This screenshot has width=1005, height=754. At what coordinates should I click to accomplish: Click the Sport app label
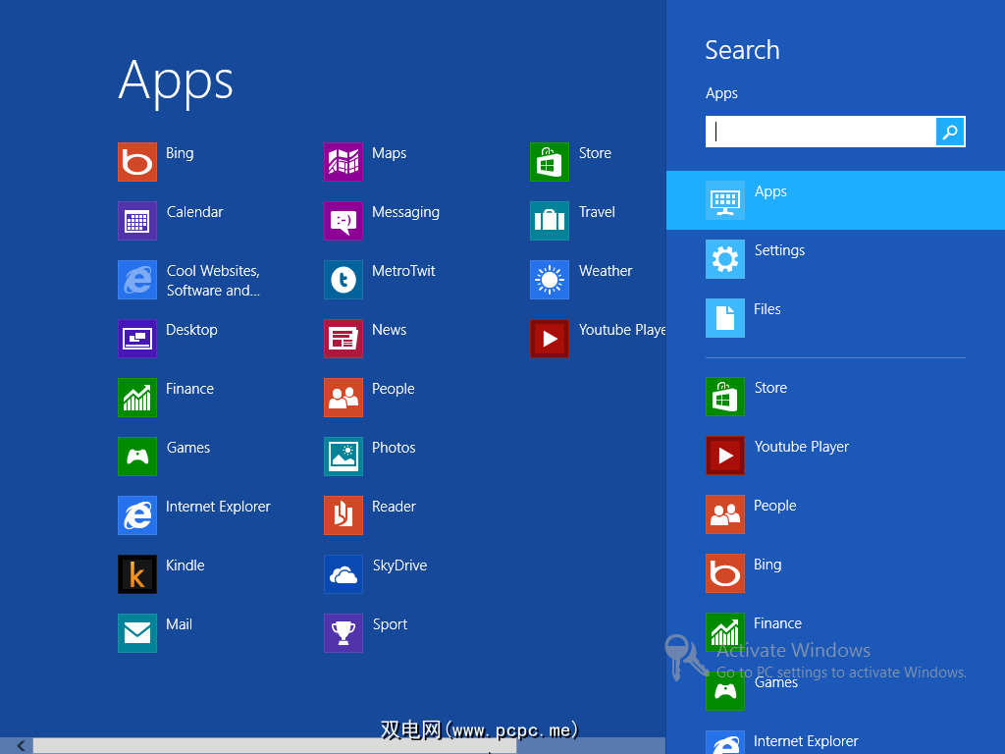pyautogui.click(x=390, y=624)
